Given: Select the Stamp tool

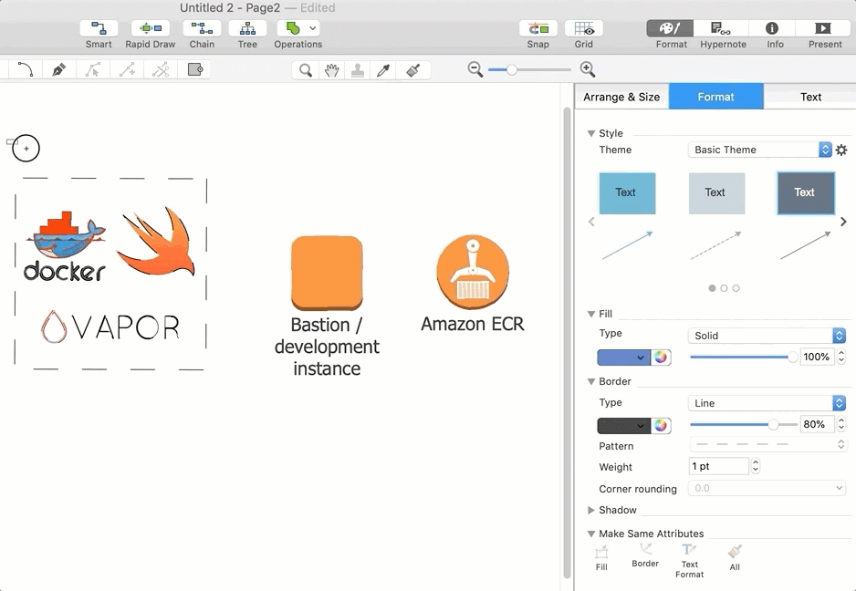Looking at the screenshot, I should pyautogui.click(x=358, y=70).
